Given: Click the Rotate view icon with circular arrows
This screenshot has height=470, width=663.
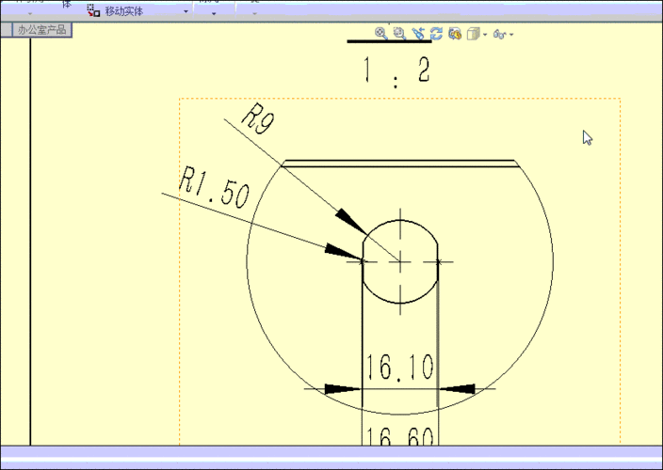Looking at the screenshot, I should [x=436, y=33].
